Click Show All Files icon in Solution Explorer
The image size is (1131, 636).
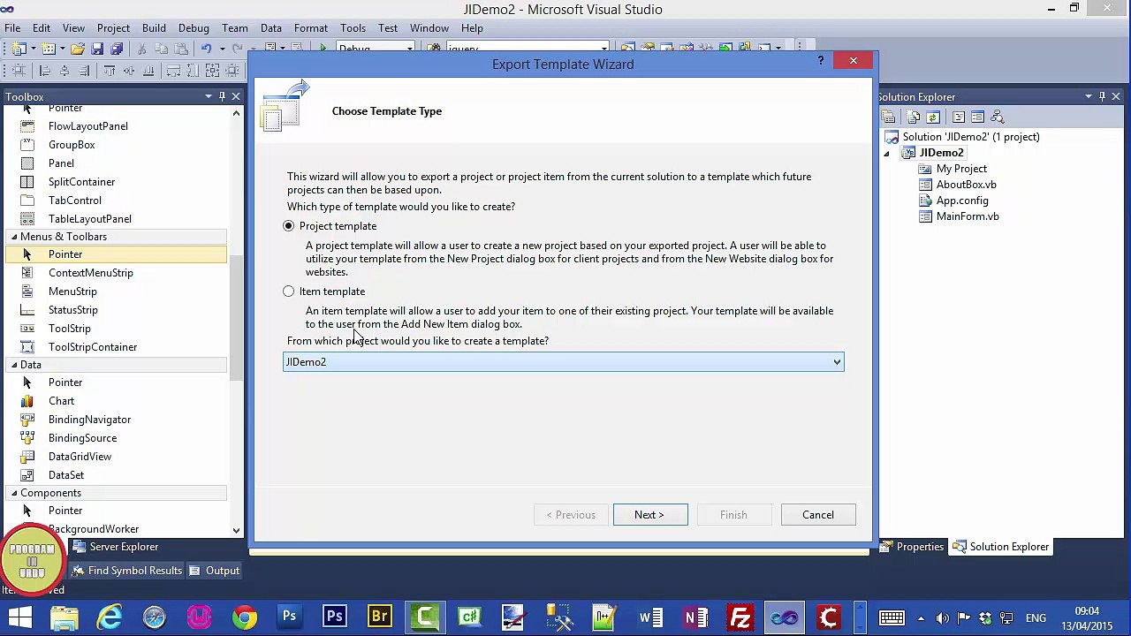914,117
